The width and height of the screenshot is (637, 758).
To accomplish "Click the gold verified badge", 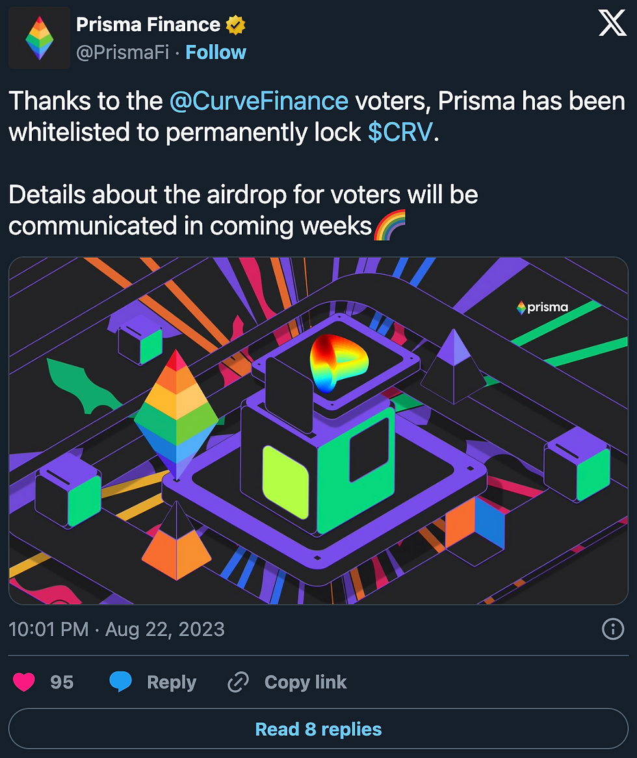I will [235, 25].
